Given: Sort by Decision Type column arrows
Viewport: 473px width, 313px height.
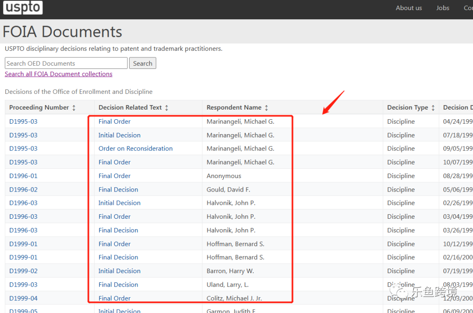Looking at the screenshot, I should (433, 108).
